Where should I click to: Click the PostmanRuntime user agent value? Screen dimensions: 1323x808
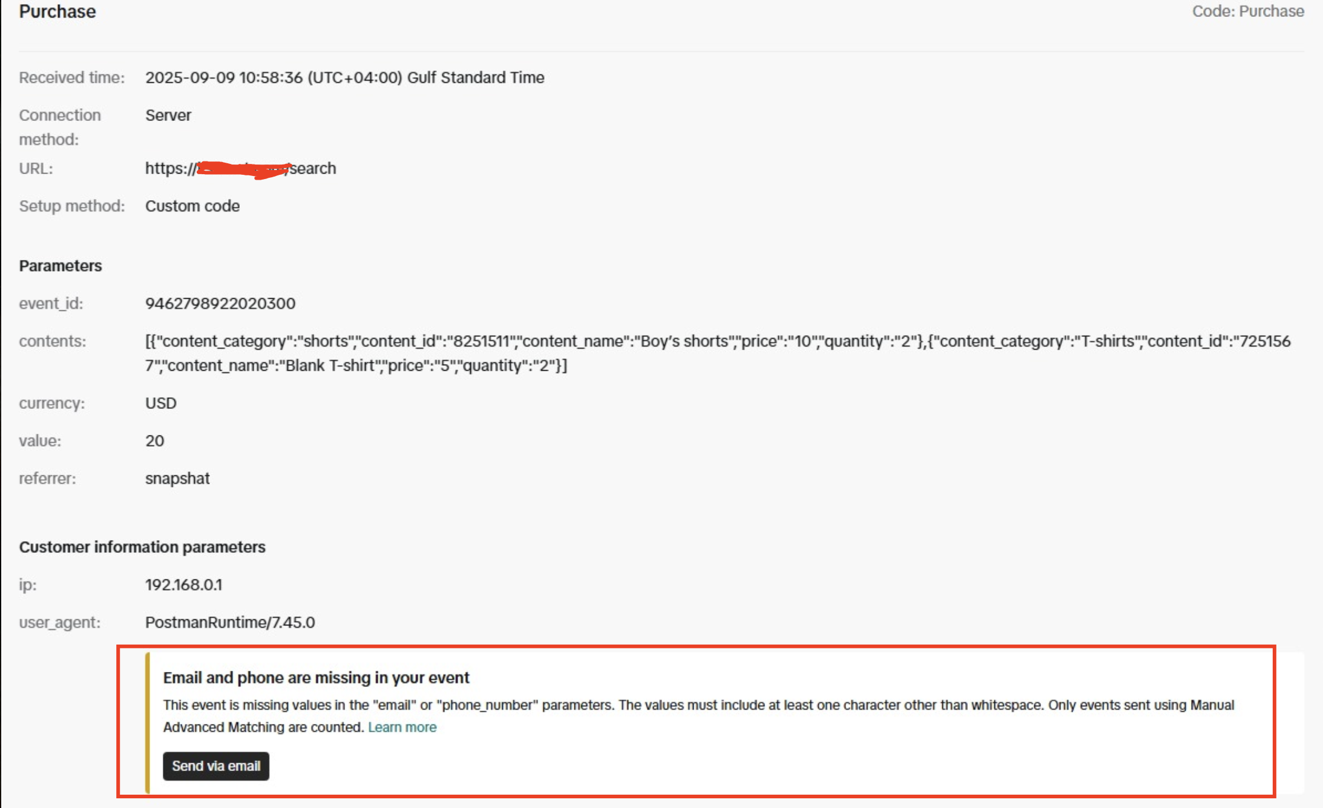229,622
